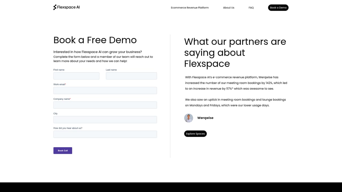Click How did you hear field
Viewport: 342px width, 192px height.
[105, 134]
